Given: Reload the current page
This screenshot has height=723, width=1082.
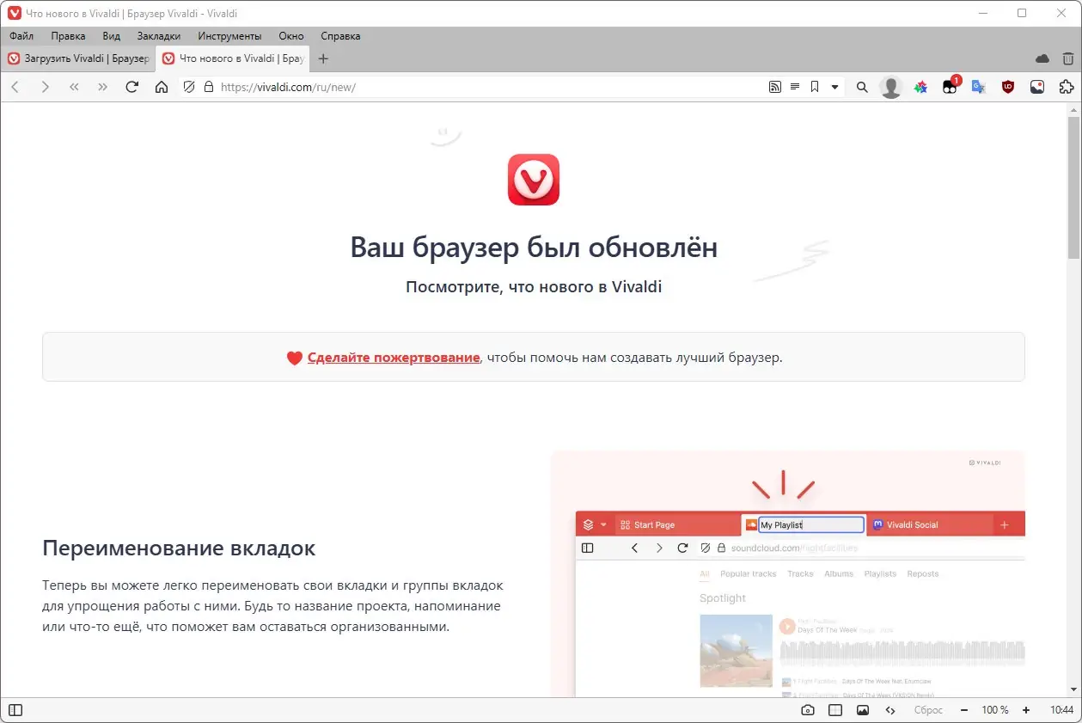Looking at the screenshot, I should (x=131, y=86).
